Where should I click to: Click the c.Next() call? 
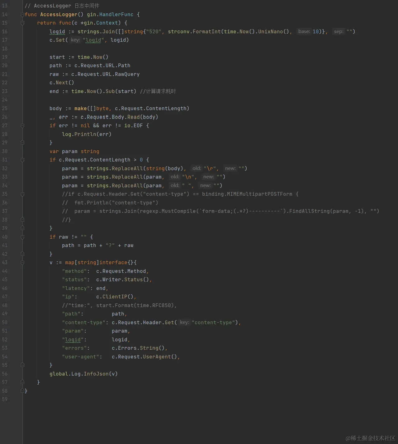coord(62,83)
